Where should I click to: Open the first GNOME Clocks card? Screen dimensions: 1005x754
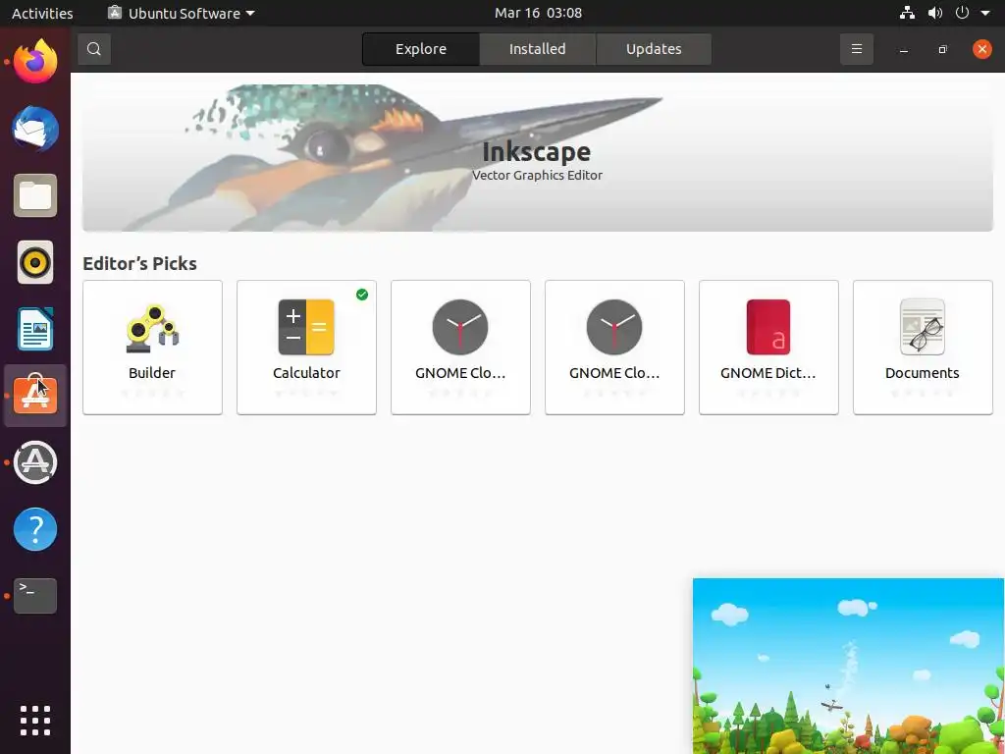(x=461, y=348)
